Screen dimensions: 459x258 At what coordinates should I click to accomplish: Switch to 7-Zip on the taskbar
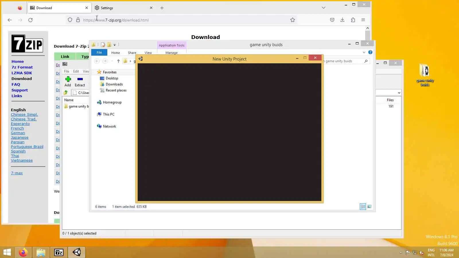click(x=59, y=252)
